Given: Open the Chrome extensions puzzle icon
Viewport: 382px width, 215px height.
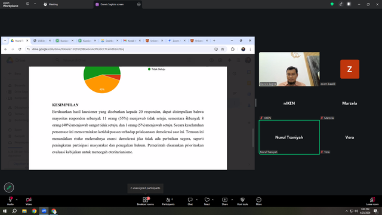Looking at the screenshot, I should [x=233, y=49].
